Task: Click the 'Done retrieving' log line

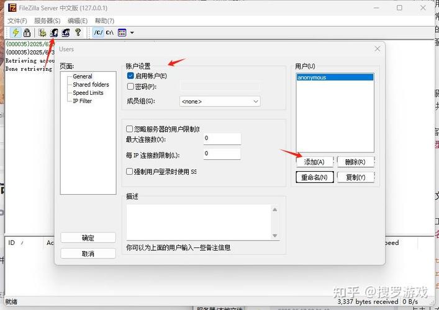Action: click(x=29, y=69)
